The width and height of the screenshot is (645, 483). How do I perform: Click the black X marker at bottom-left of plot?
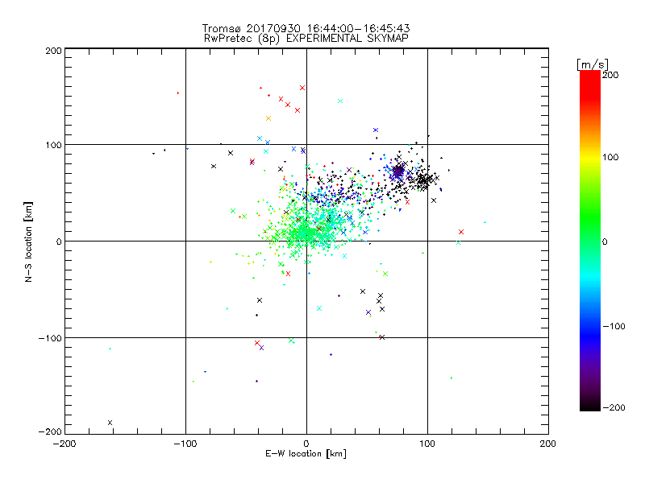pyautogui.click(x=110, y=423)
